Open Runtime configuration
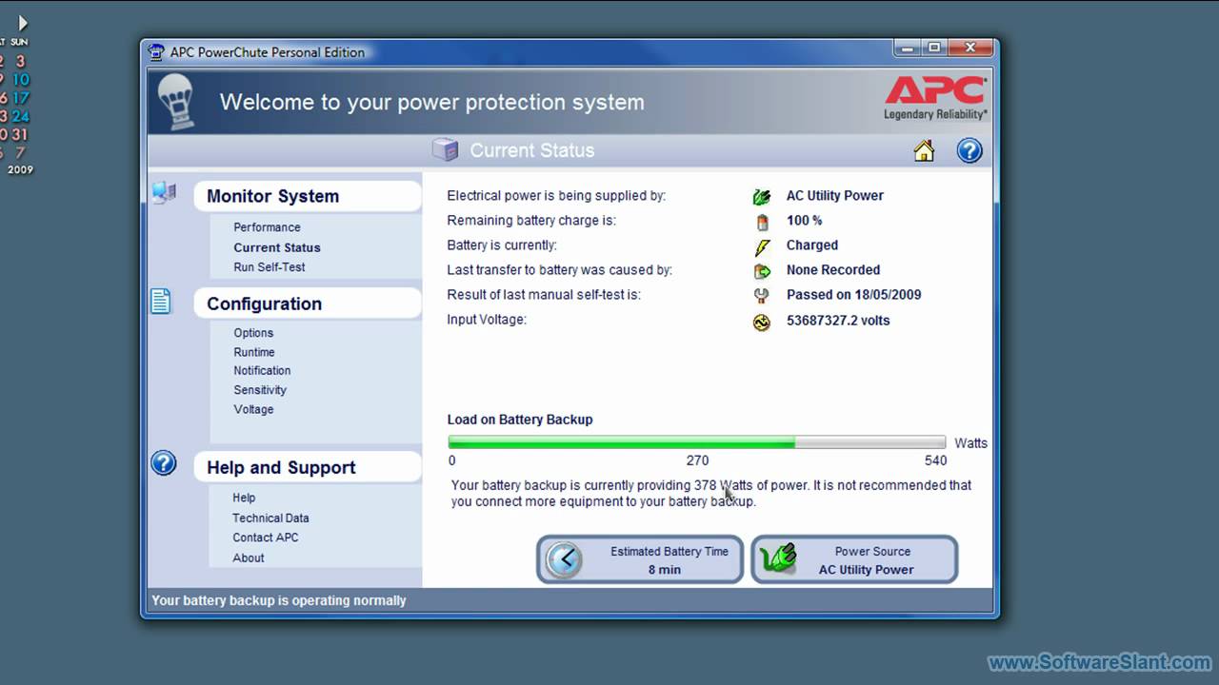The width and height of the screenshot is (1219, 685). [x=254, y=352]
